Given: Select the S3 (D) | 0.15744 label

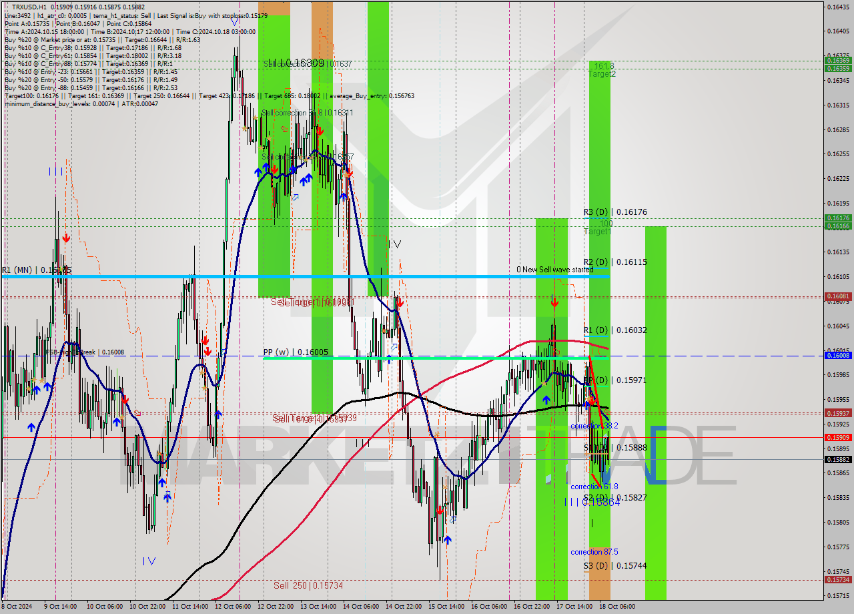Looking at the screenshot, I should point(615,566).
